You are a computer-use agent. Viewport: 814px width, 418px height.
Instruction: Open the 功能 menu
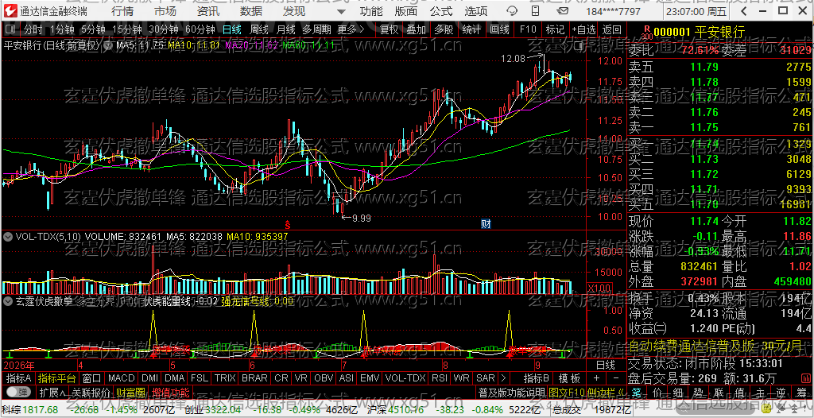(x=371, y=11)
